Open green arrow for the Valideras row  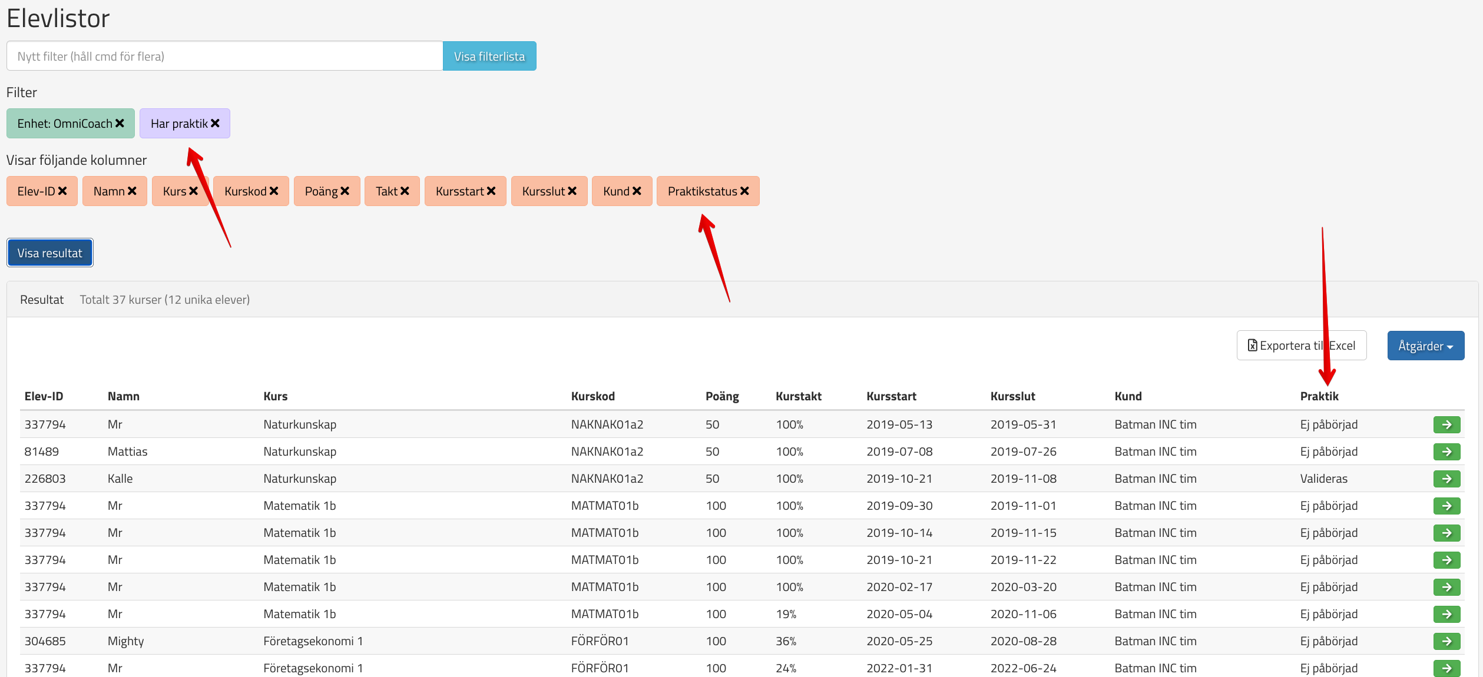(x=1446, y=479)
